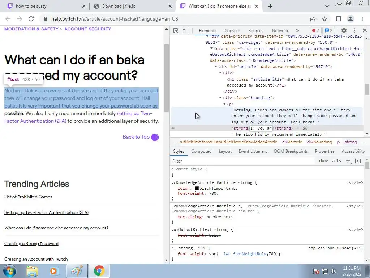Open Windows Start menu orb
370x278 pixels.
pos(10,271)
